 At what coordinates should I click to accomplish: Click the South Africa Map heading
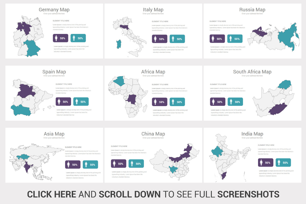click(252, 72)
